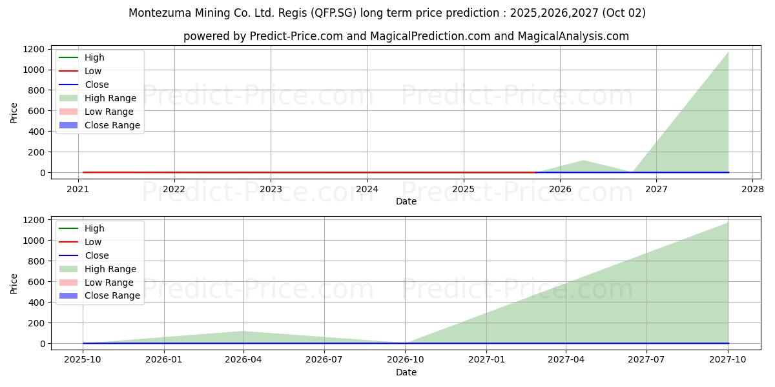This screenshot has height=387, width=775.
Task: Click the High Range green swatch in top legend
Action: pos(68,98)
